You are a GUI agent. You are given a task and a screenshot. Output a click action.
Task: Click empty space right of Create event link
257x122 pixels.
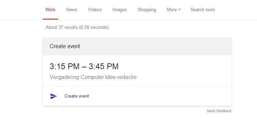click(160, 96)
